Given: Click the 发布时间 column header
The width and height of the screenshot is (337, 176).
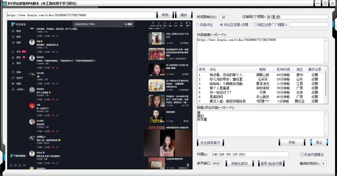Looking at the screenshot, I should (x=283, y=69).
